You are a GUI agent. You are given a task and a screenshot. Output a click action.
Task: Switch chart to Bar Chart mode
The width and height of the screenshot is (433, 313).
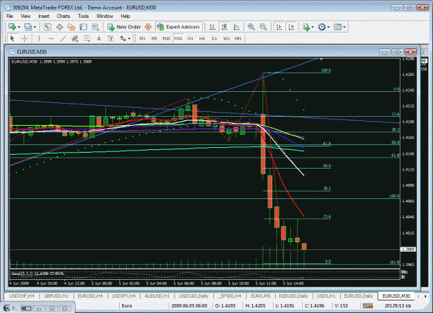click(x=212, y=27)
